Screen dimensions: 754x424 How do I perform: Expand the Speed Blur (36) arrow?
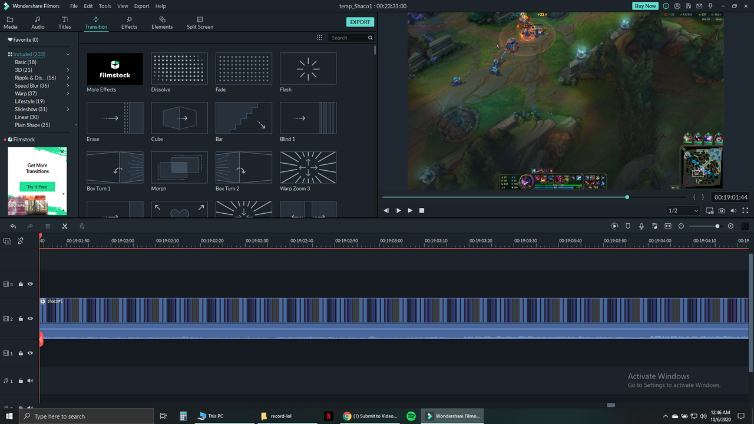tap(68, 86)
